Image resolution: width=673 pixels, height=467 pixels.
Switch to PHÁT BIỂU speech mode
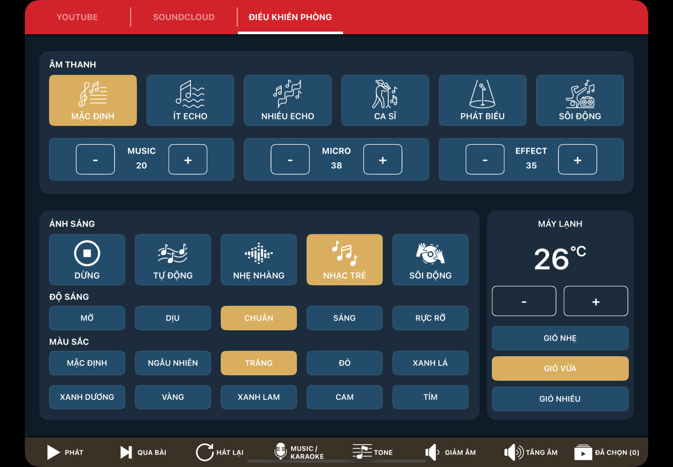pyautogui.click(x=482, y=100)
